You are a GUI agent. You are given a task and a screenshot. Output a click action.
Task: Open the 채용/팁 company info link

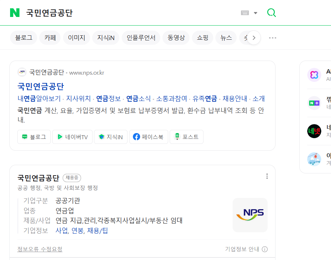click(98, 230)
